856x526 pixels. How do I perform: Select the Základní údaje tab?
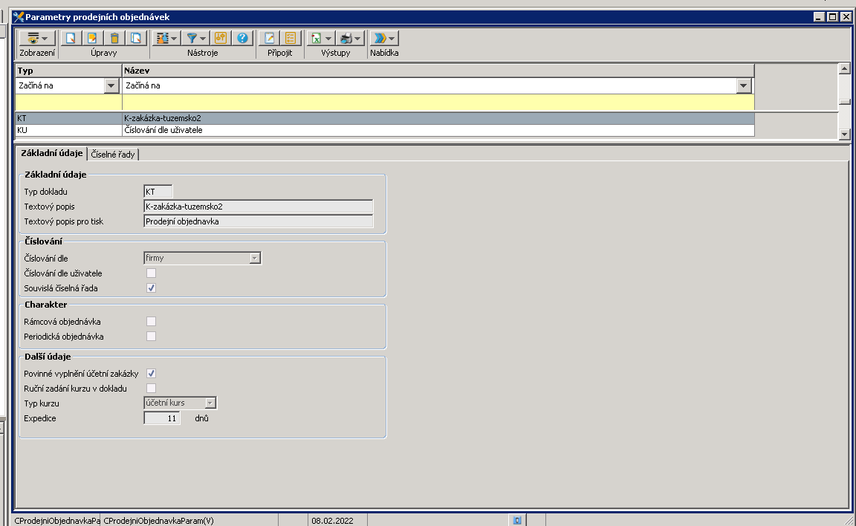pyautogui.click(x=51, y=153)
